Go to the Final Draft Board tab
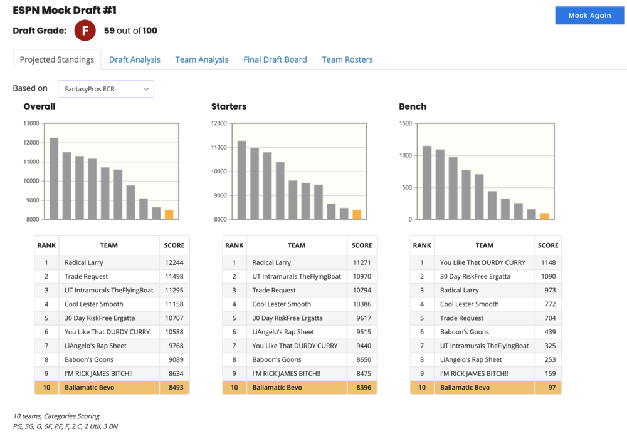The width and height of the screenshot is (627, 434). click(x=275, y=59)
